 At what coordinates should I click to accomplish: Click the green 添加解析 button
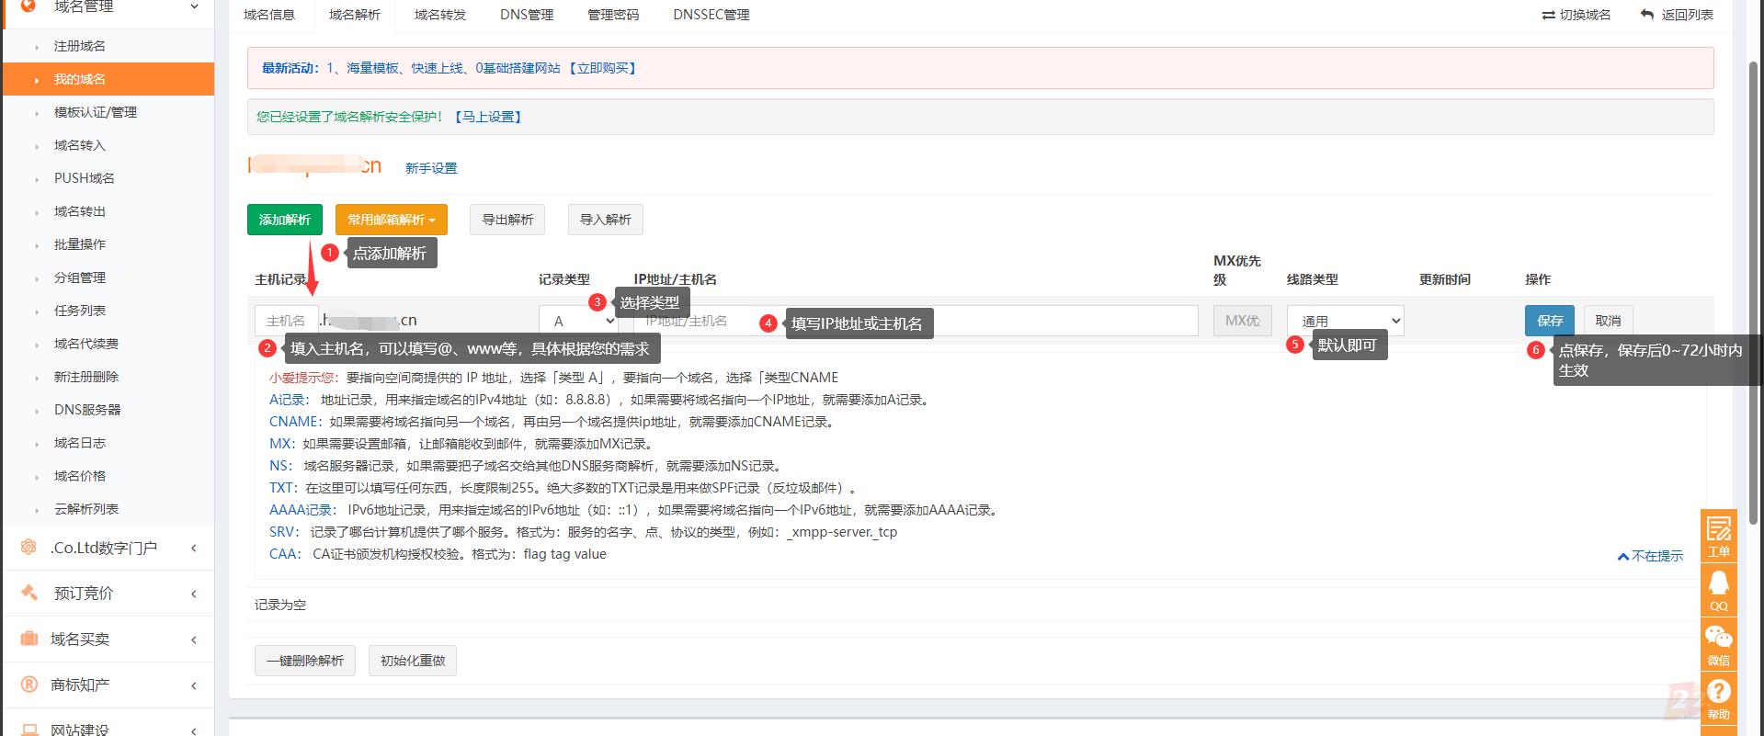point(285,220)
